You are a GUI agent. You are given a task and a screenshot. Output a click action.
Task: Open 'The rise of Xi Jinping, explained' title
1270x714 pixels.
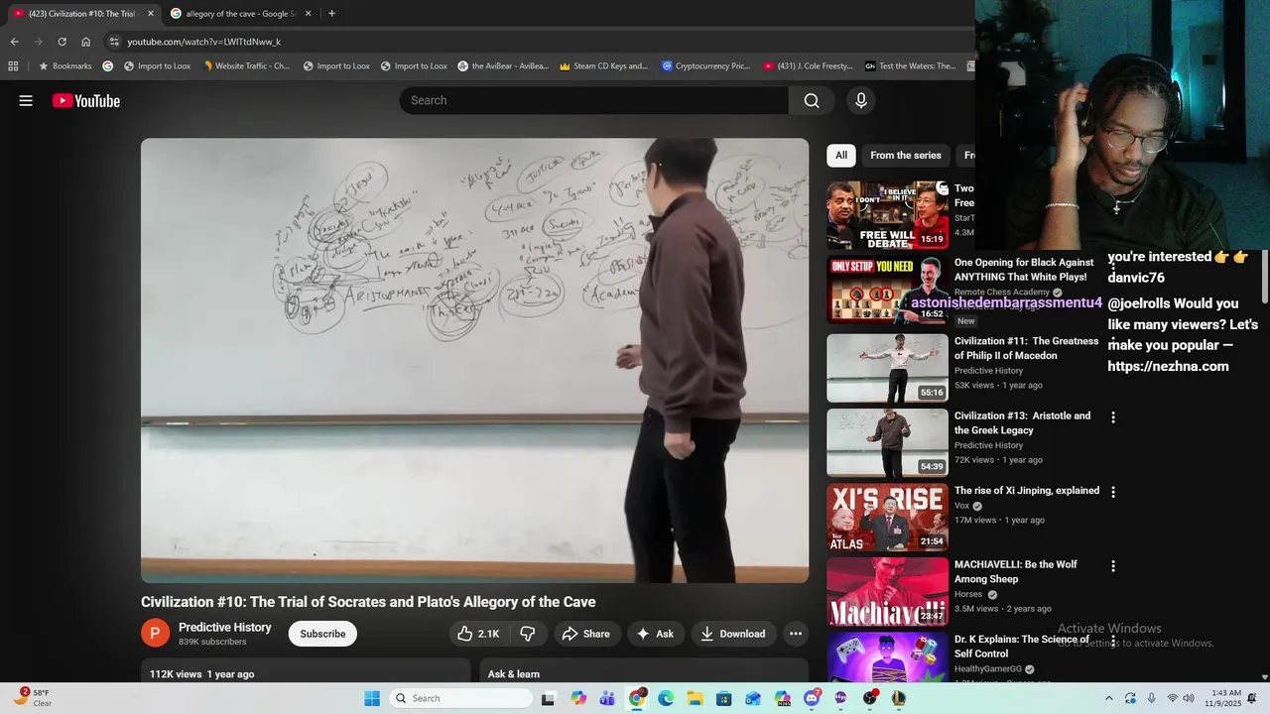1027,491
